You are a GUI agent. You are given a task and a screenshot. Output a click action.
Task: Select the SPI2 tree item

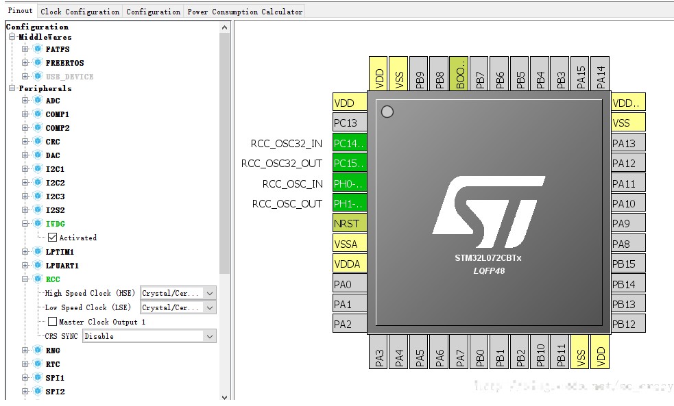(x=55, y=392)
